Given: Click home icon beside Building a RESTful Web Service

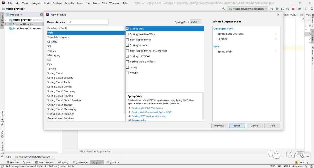Looking at the screenshot, I should pyautogui.click(x=129, y=108).
